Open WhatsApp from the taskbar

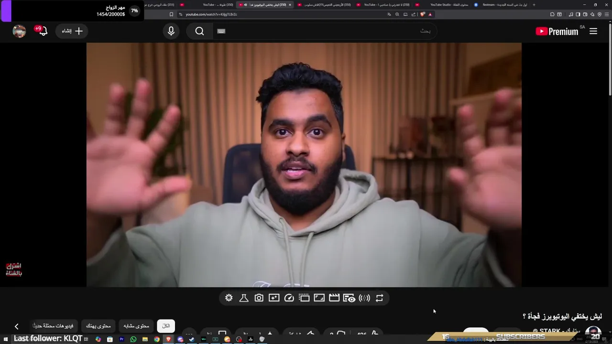[x=133, y=339]
